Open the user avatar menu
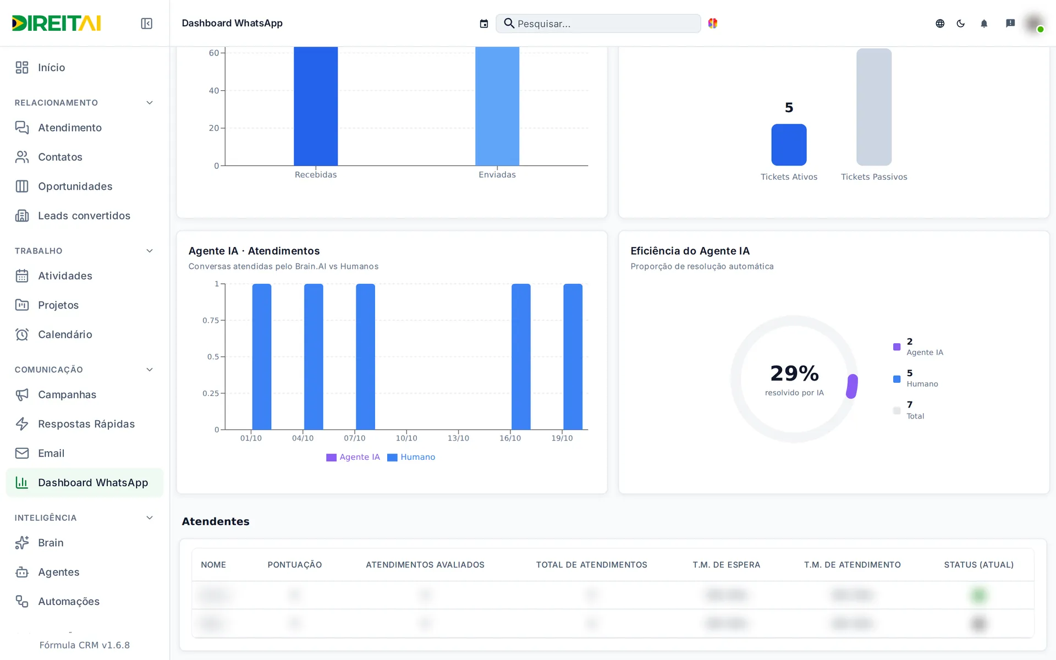Image resolution: width=1056 pixels, height=660 pixels. click(x=1035, y=23)
